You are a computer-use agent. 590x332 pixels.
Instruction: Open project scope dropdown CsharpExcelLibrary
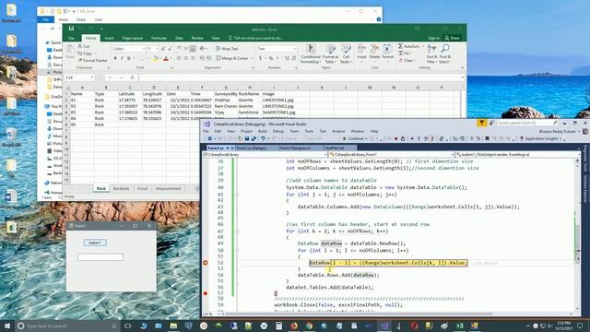tap(265, 154)
